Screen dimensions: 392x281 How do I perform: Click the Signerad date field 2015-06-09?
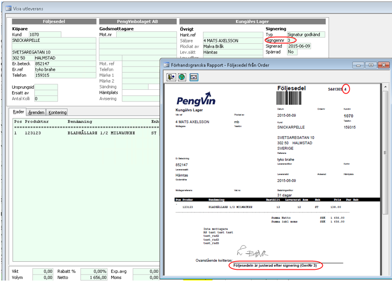click(x=299, y=46)
